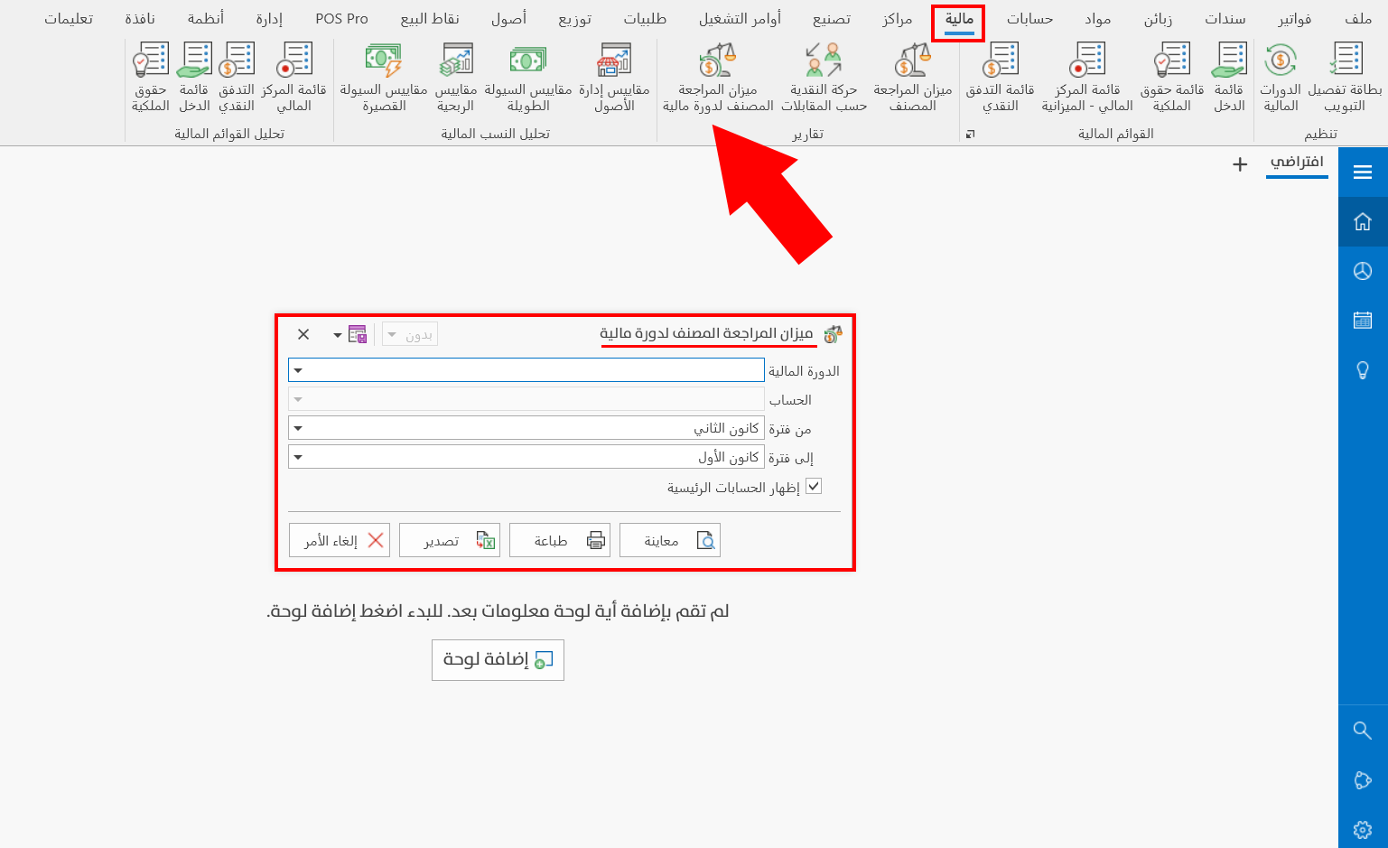The height and width of the screenshot is (848, 1388).
Task: Open search from the sidebar
Action: pos(1363,730)
